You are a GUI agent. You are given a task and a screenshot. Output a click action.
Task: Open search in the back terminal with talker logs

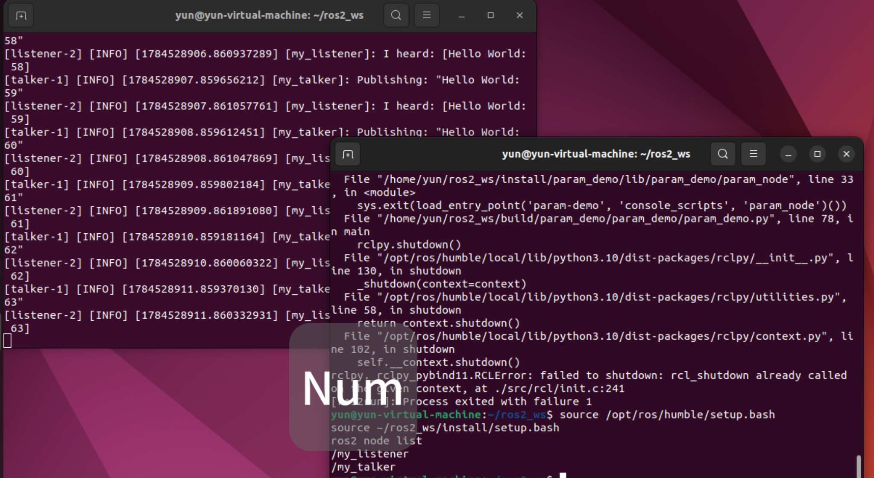click(396, 15)
